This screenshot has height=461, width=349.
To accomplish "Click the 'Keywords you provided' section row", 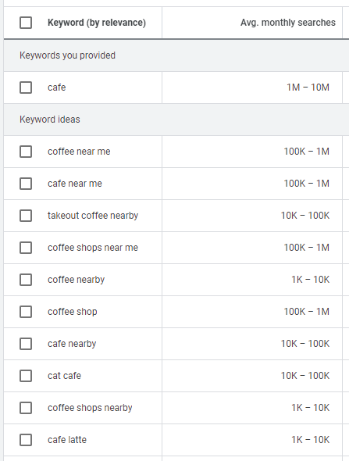I will coord(176,55).
